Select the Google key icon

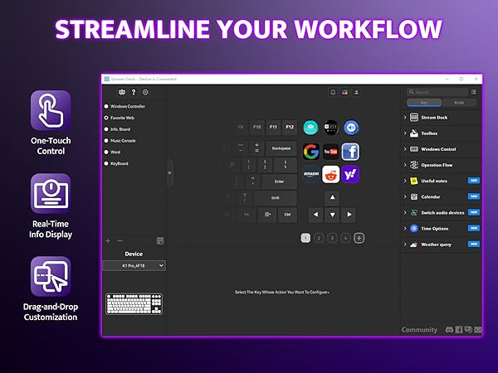pos(311,152)
